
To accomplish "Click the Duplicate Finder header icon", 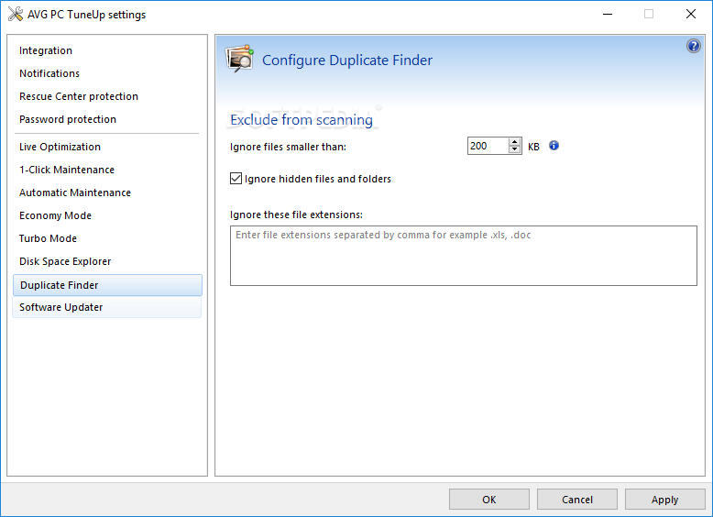I will point(239,59).
